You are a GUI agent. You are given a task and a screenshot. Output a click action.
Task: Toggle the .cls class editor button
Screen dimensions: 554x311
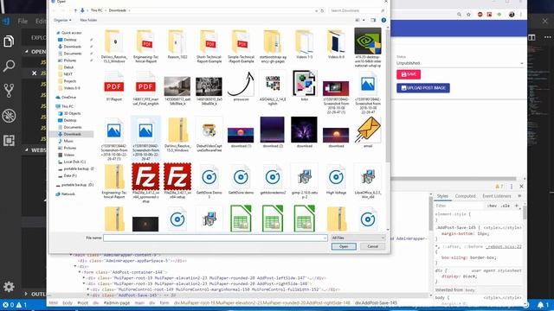tap(506, 206)
